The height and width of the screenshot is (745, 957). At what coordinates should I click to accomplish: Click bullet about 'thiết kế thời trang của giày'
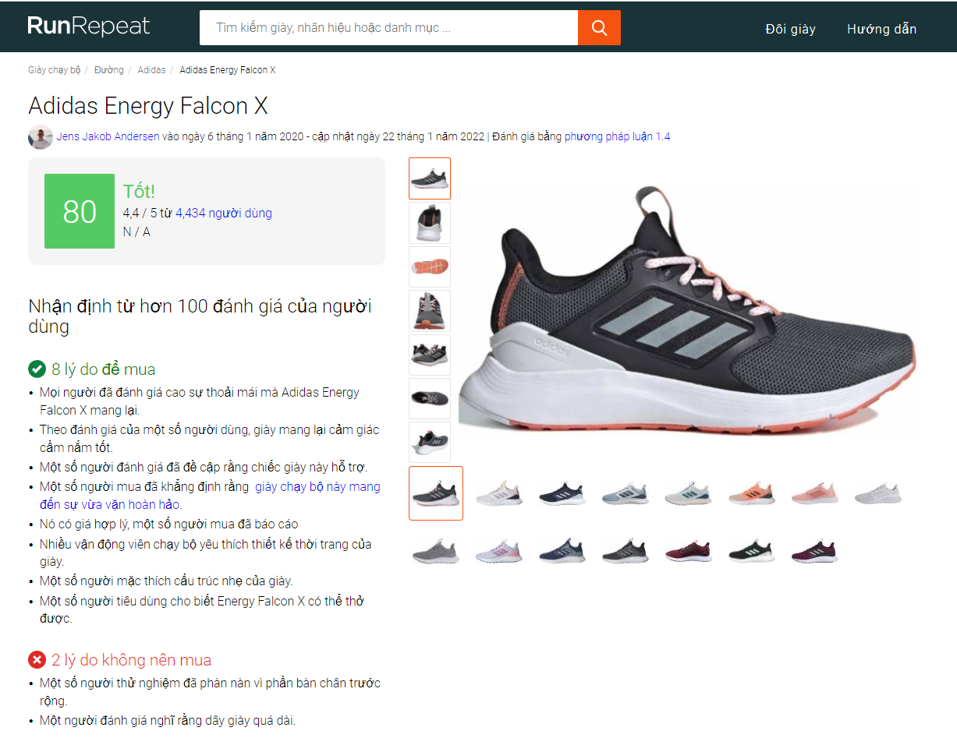click(206, 553)
